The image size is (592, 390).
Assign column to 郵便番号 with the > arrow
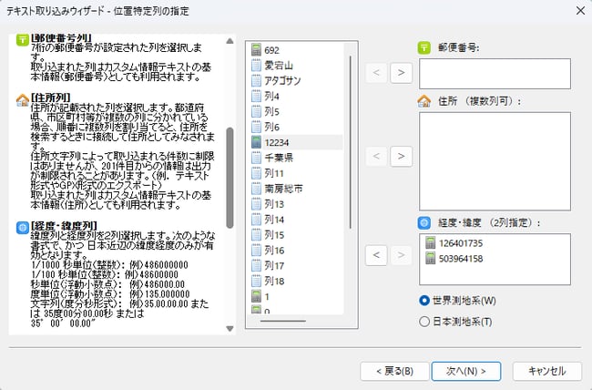400,72
